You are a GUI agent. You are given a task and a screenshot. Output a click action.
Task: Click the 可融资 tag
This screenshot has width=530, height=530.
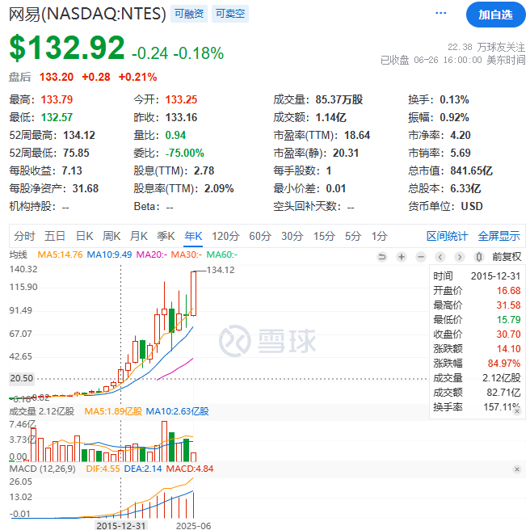click(189, 14)
